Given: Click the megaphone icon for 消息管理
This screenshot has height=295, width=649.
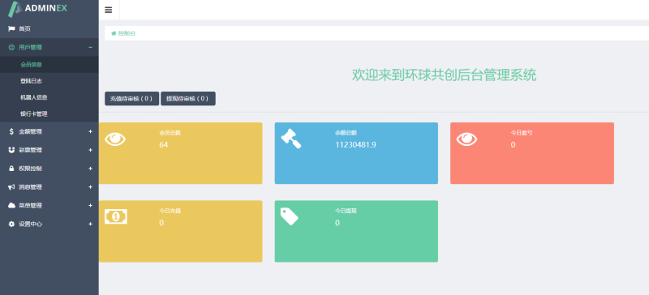Looking at the screenshot, I should click(x=11, y=187).
